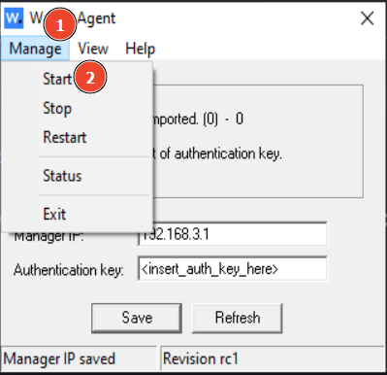387x375 pixels.
Task: Click the 'of authentication key.' text
Action: [221, 153]
